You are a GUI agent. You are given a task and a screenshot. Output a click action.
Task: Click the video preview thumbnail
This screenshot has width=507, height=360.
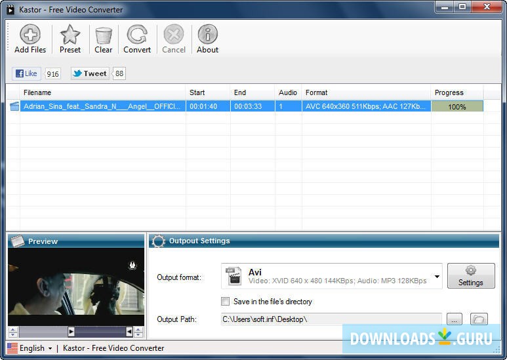[76, 287]
